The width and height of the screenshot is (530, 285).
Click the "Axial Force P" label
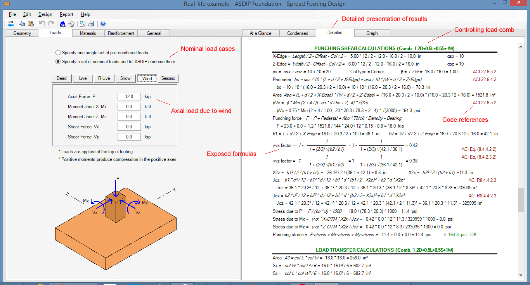click(x=81, y=97)
